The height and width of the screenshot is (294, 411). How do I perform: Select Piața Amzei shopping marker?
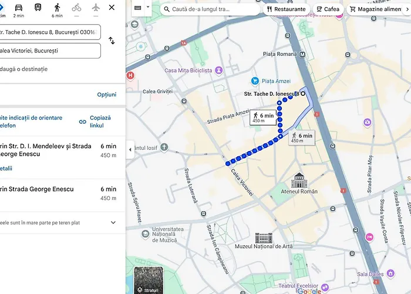pyautogui.click(x=255, y=81)
